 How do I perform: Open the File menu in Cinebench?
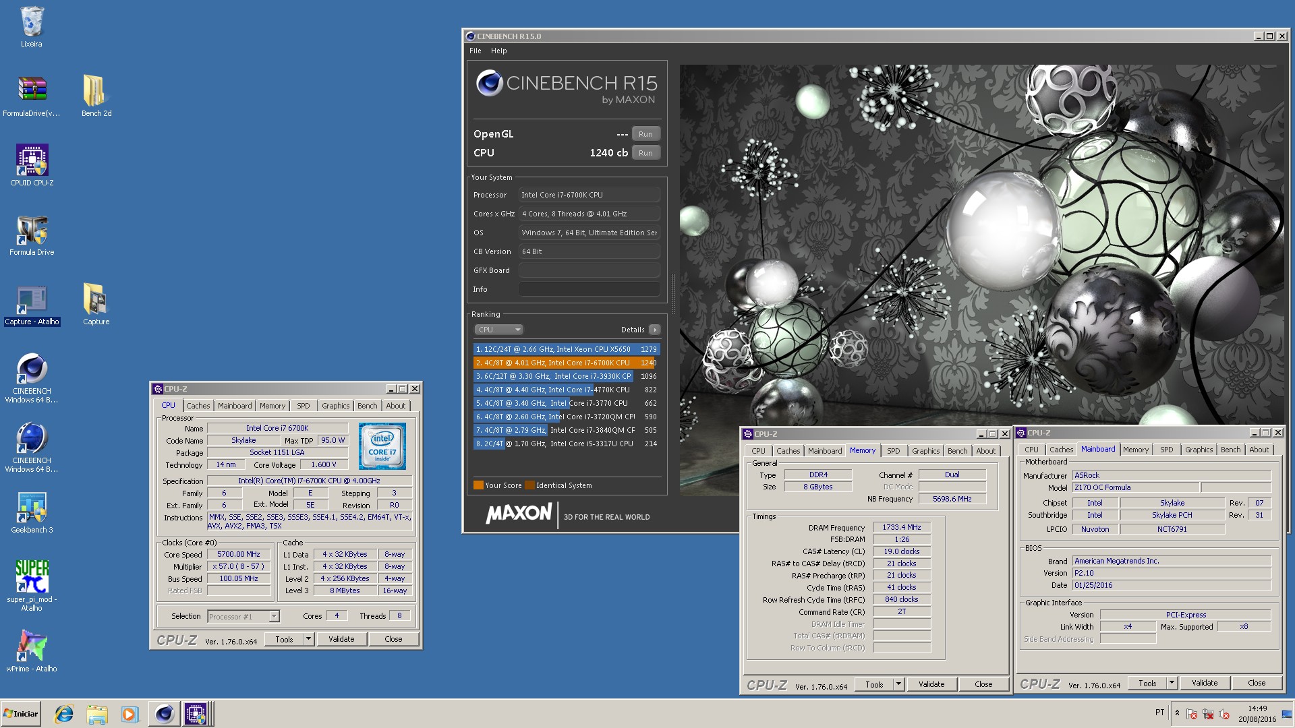[476, 51]
